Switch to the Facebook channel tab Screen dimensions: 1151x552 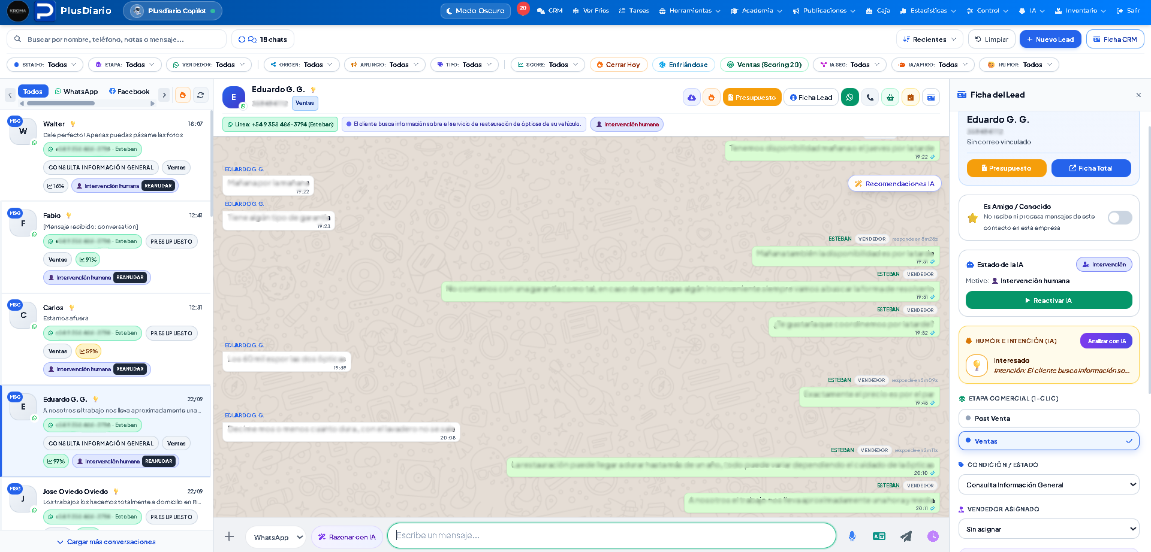(129, 92)
